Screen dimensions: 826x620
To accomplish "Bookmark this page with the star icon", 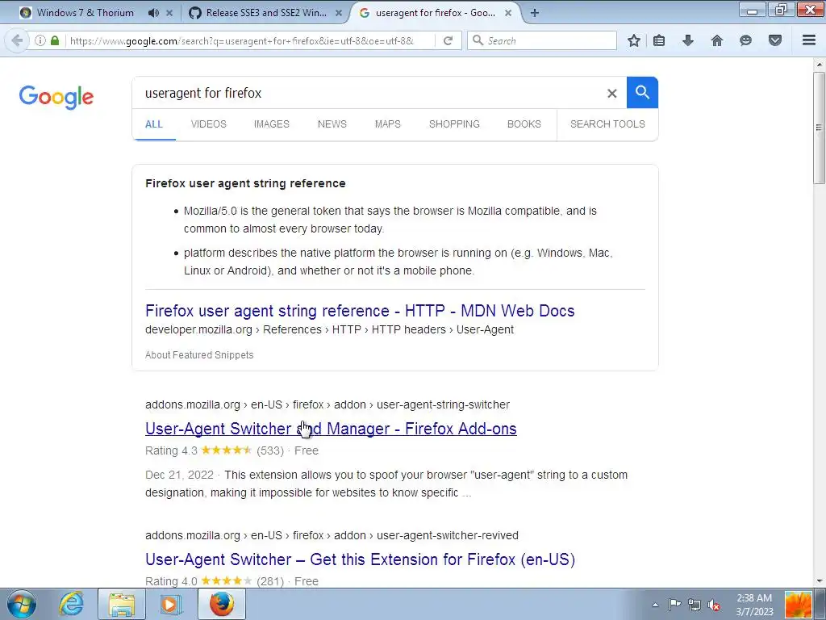I will (x=634, y=40).
